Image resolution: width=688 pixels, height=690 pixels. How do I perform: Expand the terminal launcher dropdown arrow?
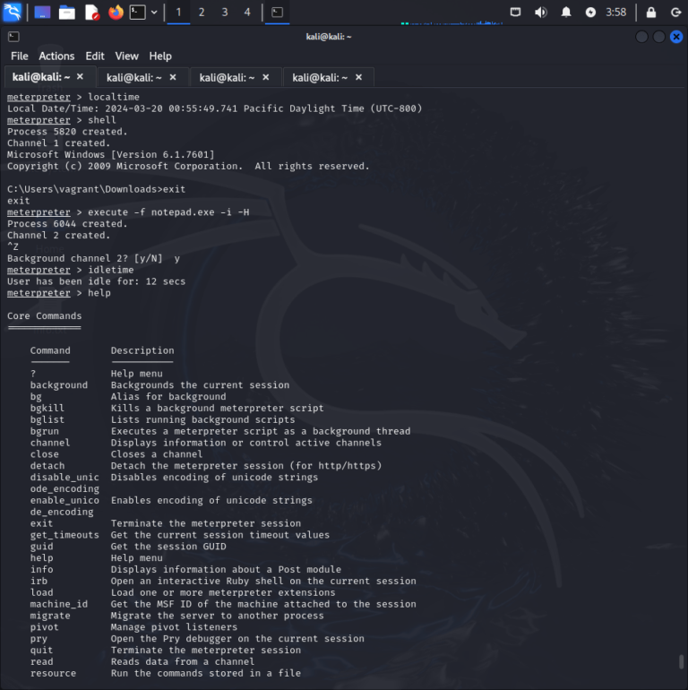[x=155, y=13]
